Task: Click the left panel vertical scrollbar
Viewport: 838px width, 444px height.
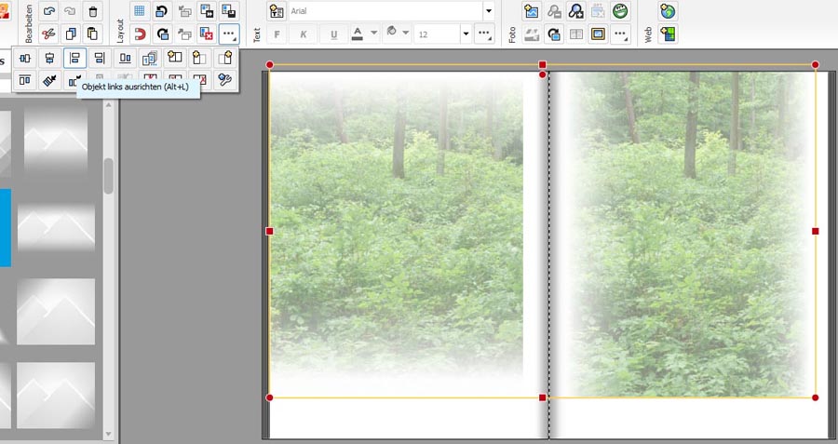Action: (x=108, y=176)
